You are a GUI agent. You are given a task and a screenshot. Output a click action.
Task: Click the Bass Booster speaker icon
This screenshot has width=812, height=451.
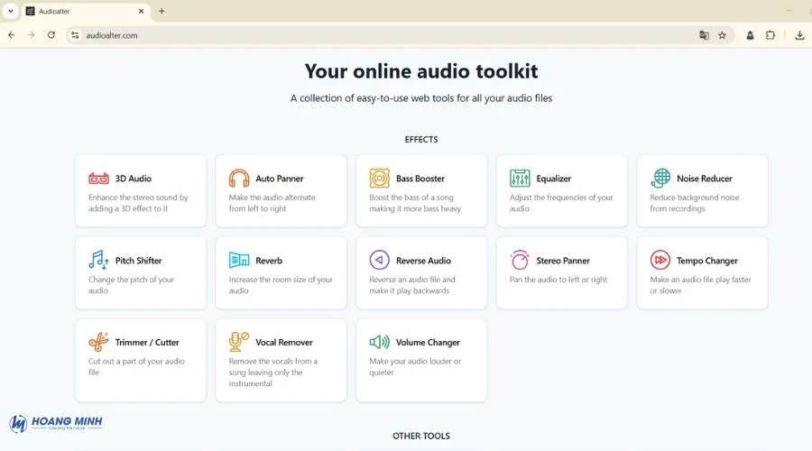(x=379, y=178)
